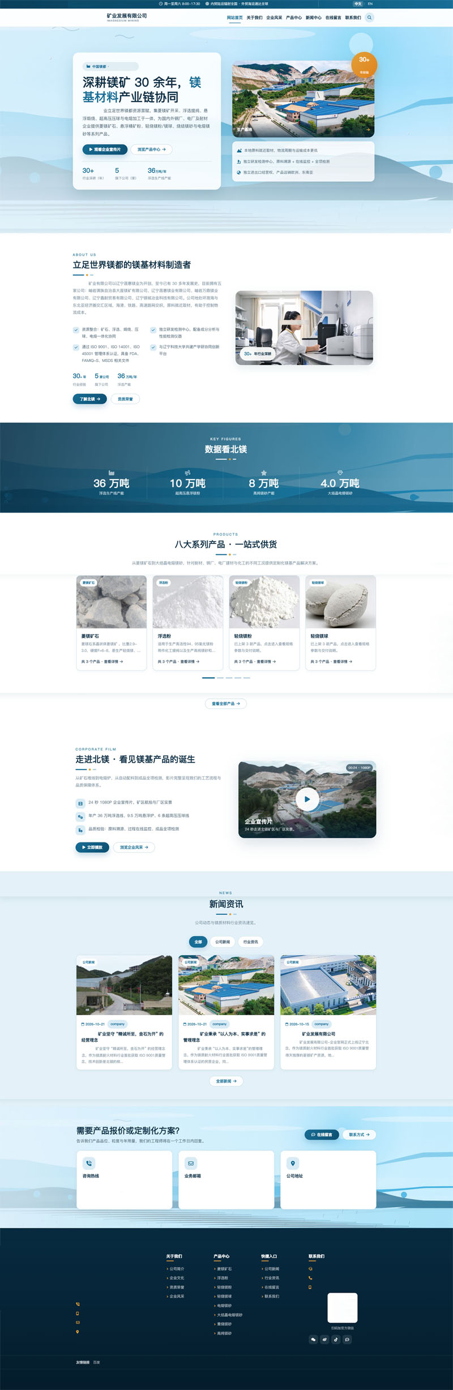Switch language to 中文
This screenshot has width=453, height=1390.
(358, 3)
